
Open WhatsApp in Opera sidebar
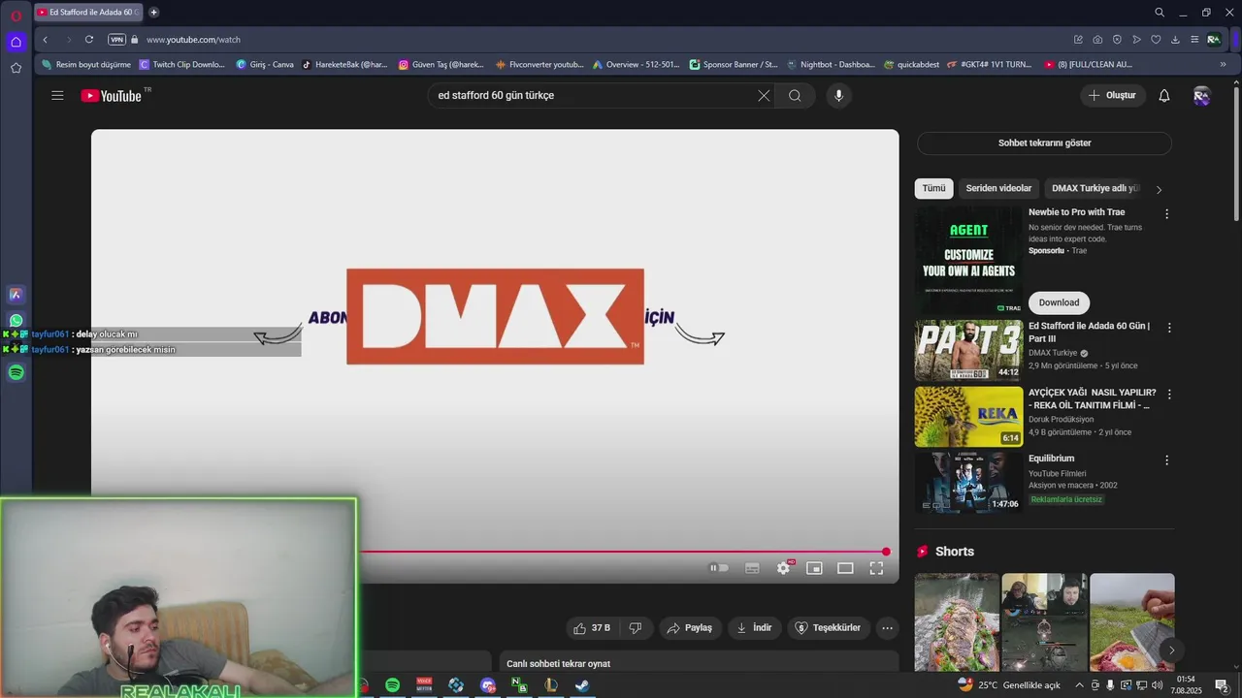tap(16, 321)
